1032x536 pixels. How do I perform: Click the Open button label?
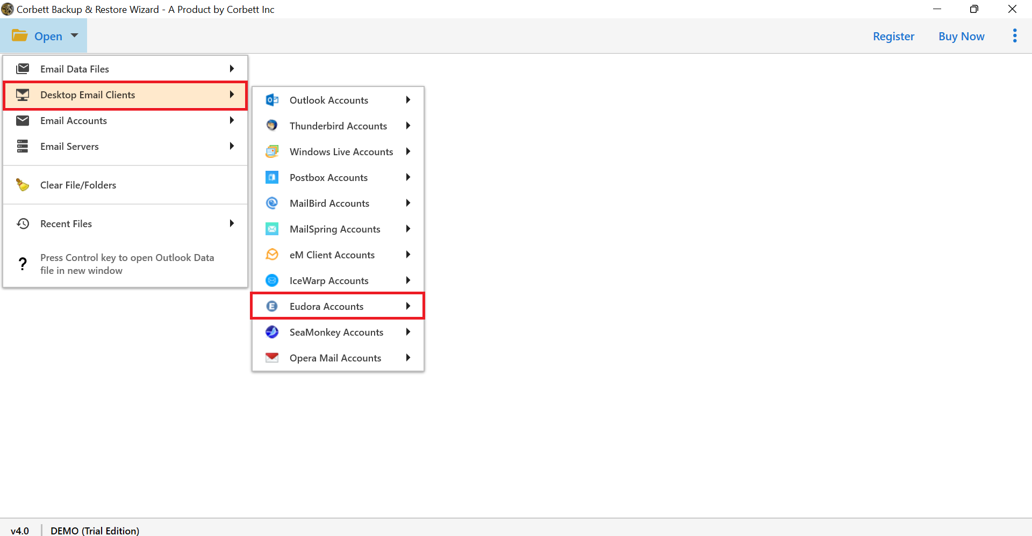click(48, 37)
